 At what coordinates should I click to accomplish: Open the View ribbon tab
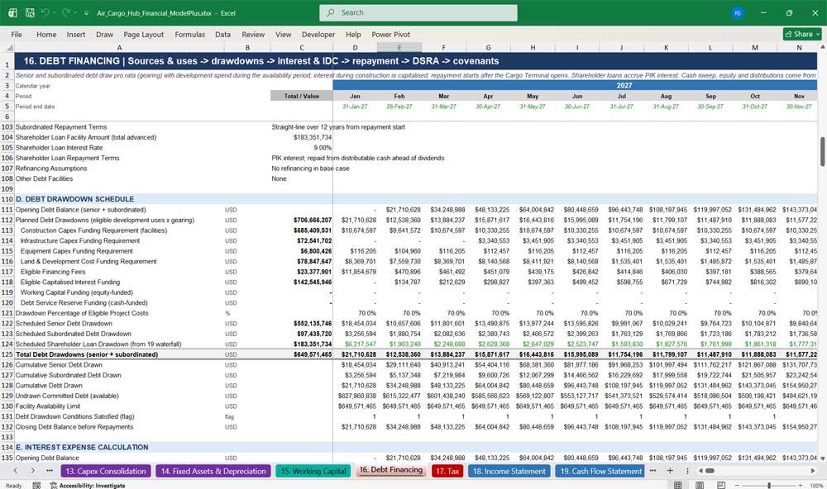point(283,34)
